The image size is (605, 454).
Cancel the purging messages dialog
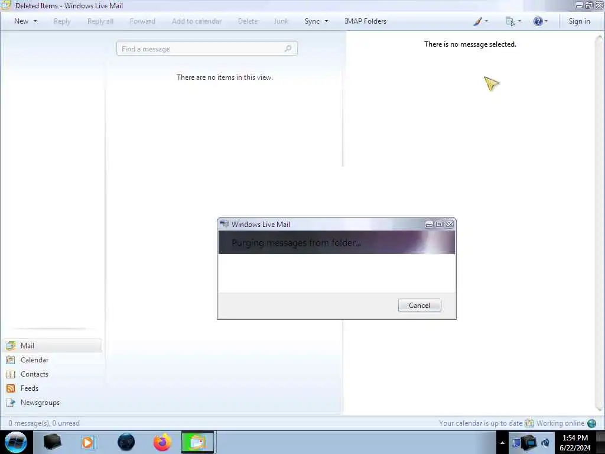click(419, 306)
